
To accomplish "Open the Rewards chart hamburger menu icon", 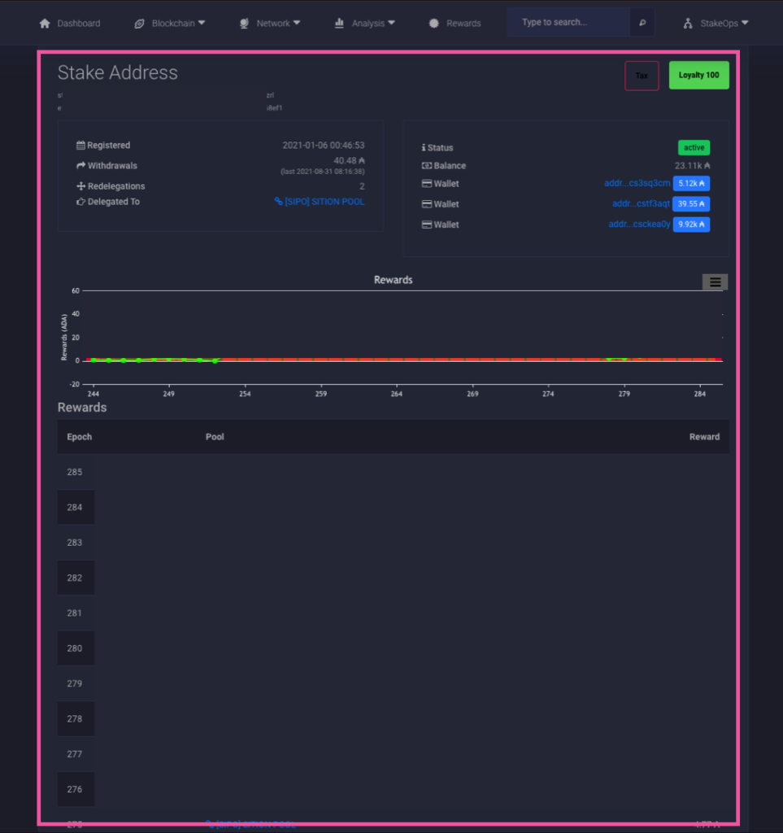I will pos(715,281).
